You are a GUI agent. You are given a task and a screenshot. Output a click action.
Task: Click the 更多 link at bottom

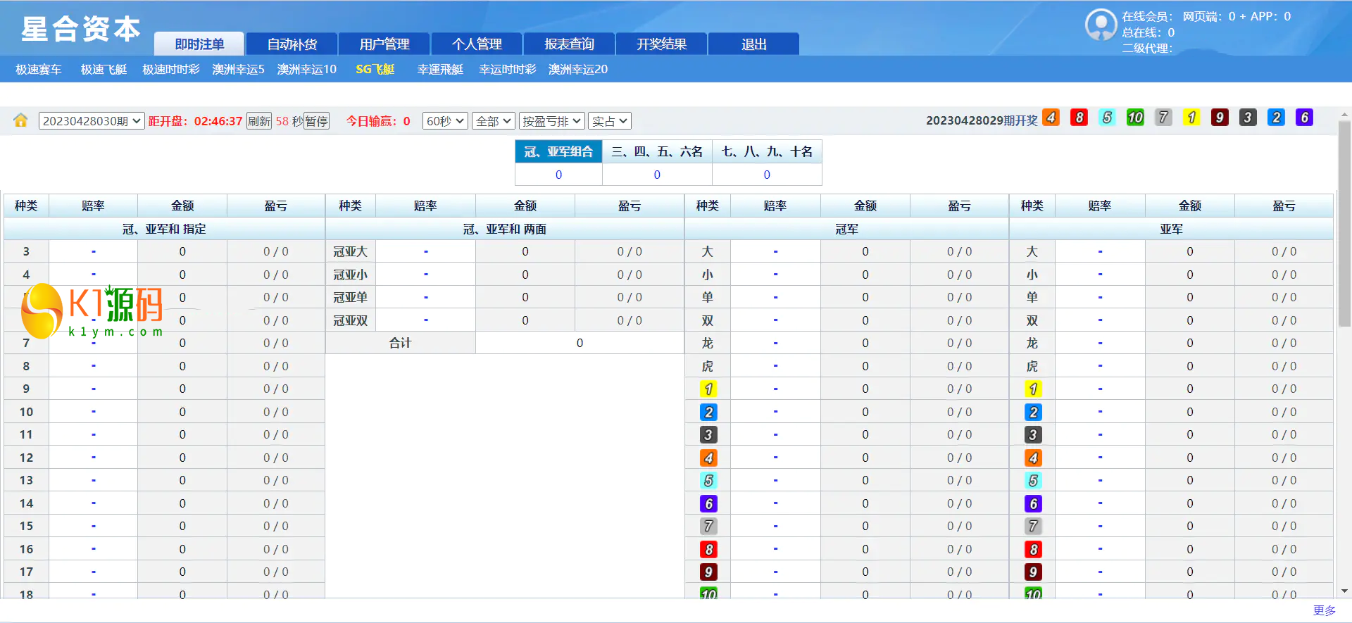[x=1324, y=610]
